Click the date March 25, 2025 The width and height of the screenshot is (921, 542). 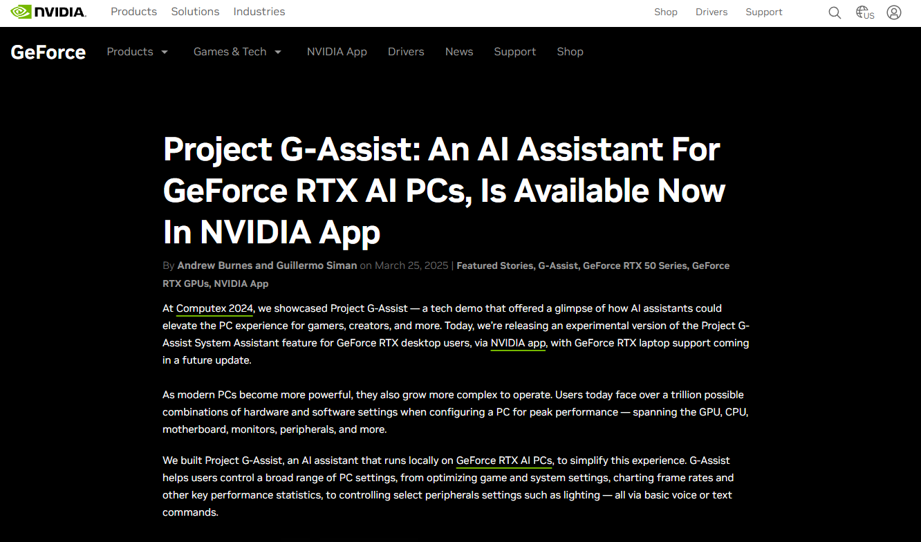click(x=411, y=265)
